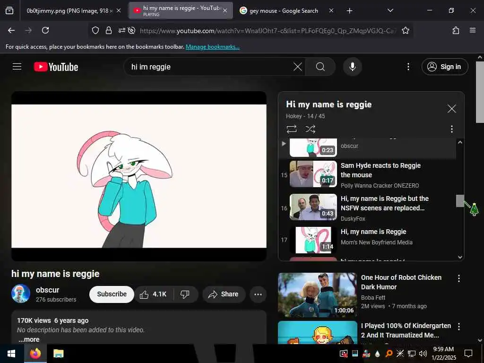Switch to the 0b0tjimmy.png tab

click(x=69, y=11)
